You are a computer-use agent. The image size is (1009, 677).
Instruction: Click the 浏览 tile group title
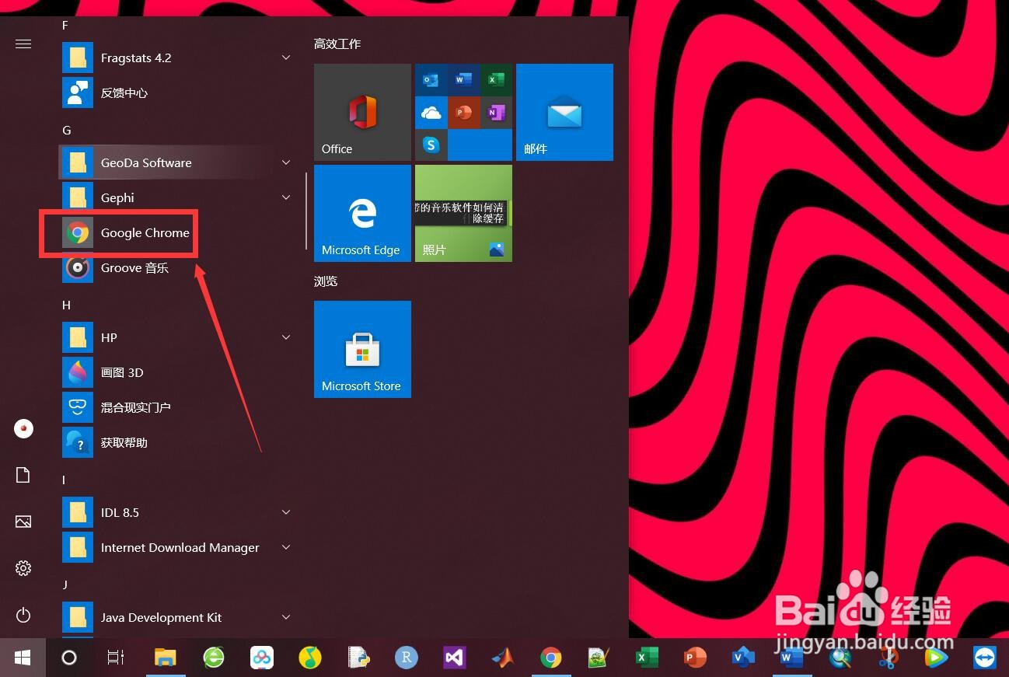[x=326, y=281]
